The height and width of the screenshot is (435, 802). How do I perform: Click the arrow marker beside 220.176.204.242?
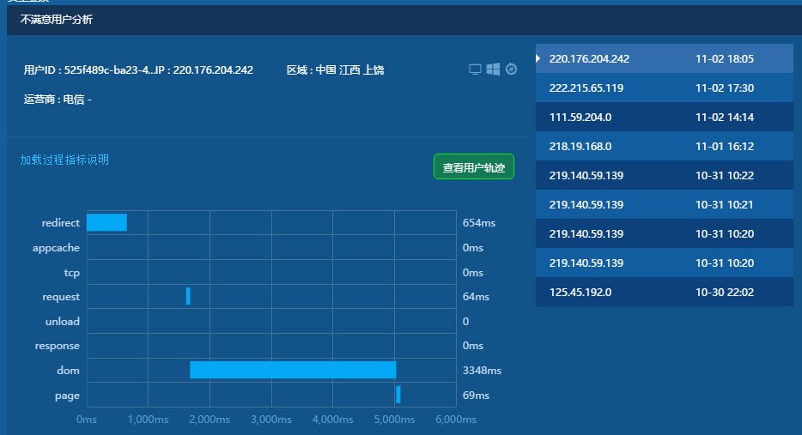[538, 58]
